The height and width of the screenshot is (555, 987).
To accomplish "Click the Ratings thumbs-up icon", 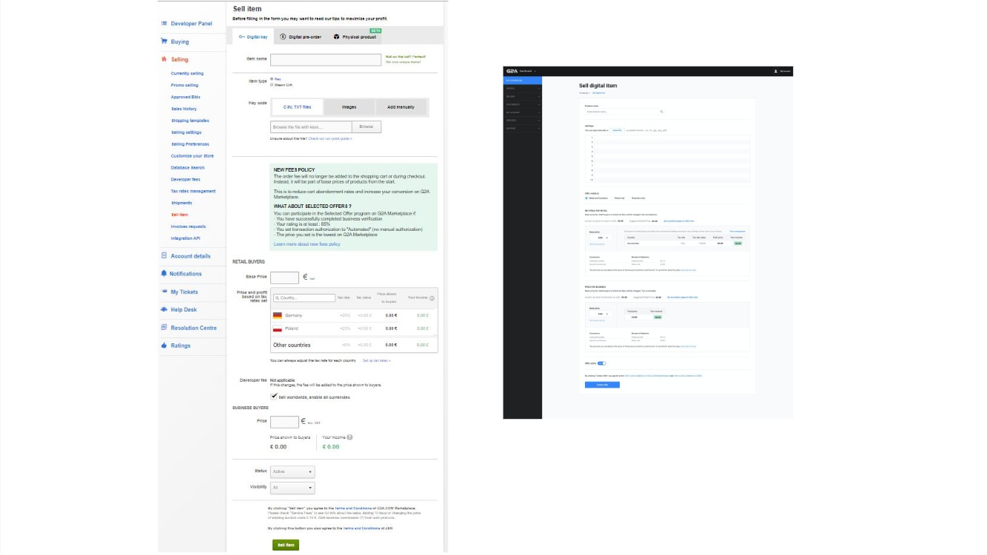I will coord(164,345).
